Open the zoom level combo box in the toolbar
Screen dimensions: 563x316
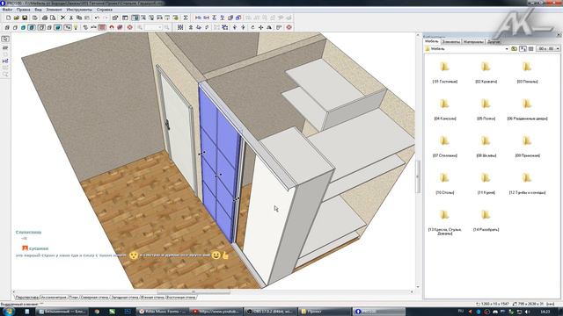(x=153, y=27)
